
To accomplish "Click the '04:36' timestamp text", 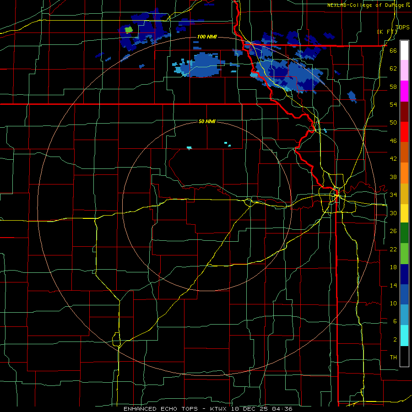I will 282,409.
